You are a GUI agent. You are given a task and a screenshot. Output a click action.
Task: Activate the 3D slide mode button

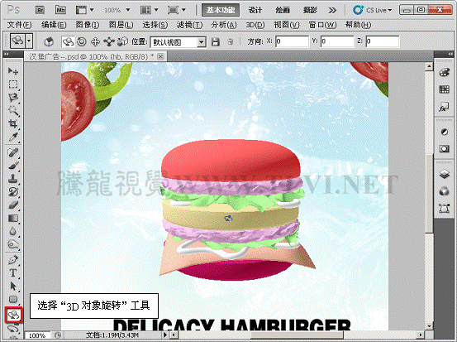[109, 41]
